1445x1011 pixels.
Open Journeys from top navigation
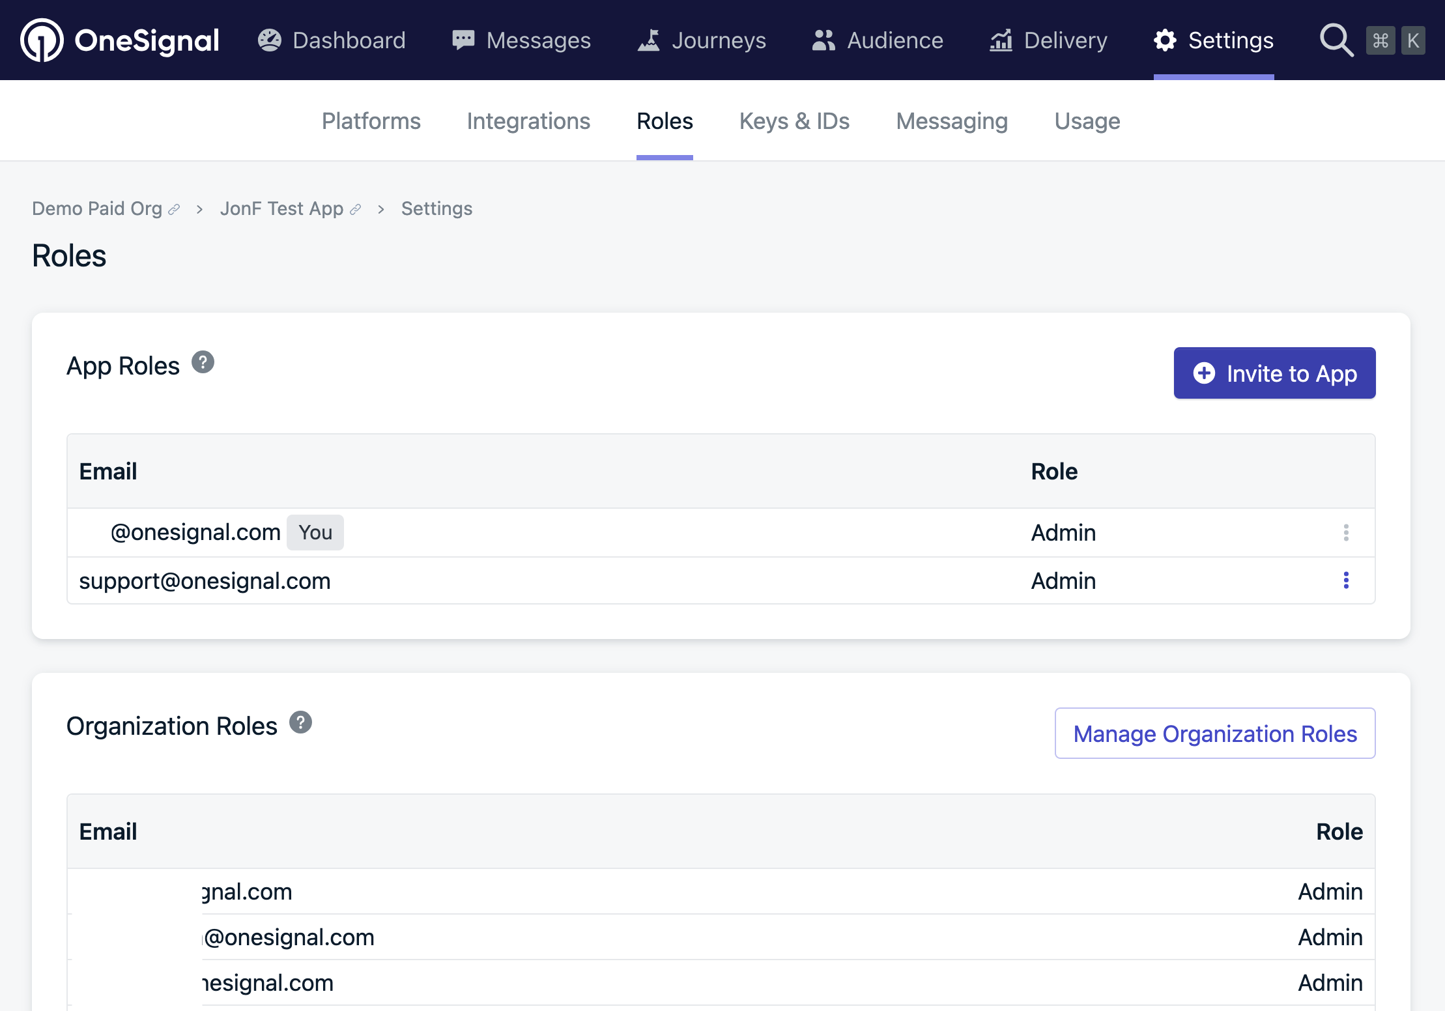click(x=702, y=40)
